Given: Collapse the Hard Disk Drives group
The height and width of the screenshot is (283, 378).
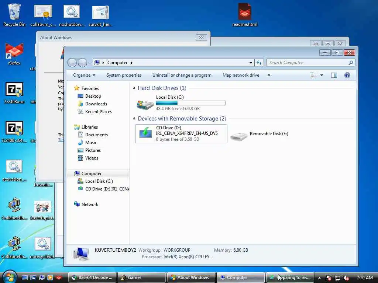Looking at the screenshot, I should pyautogui.click(x=134, y=88).
